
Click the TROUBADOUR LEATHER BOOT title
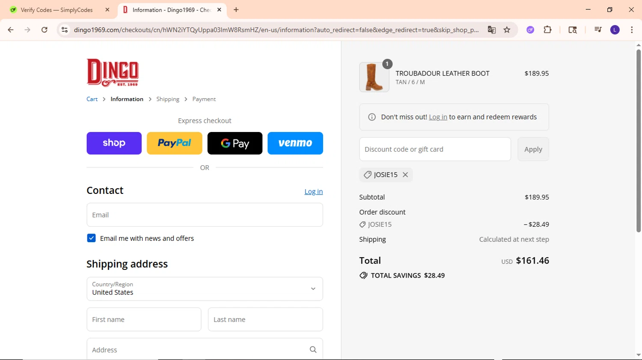[x=442, y=73]
